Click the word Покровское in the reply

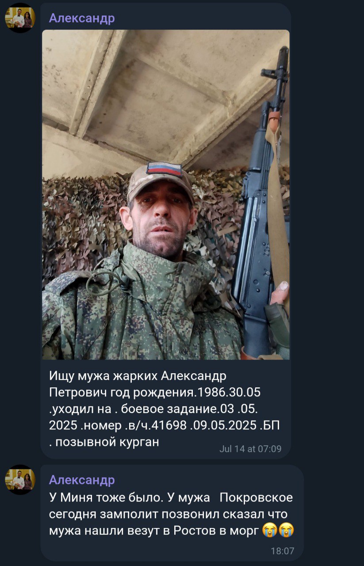256,497
